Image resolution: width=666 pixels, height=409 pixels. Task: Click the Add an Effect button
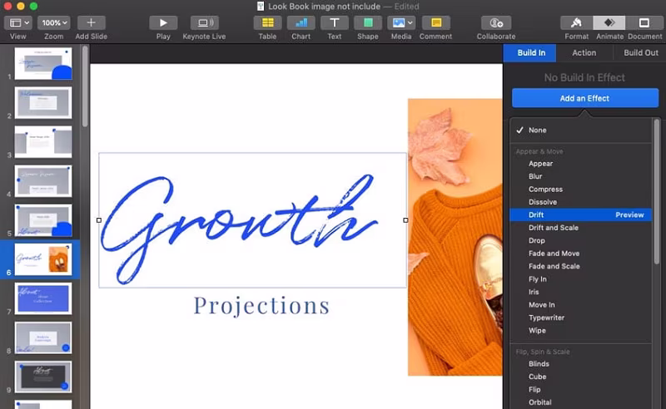coord(585,98)
